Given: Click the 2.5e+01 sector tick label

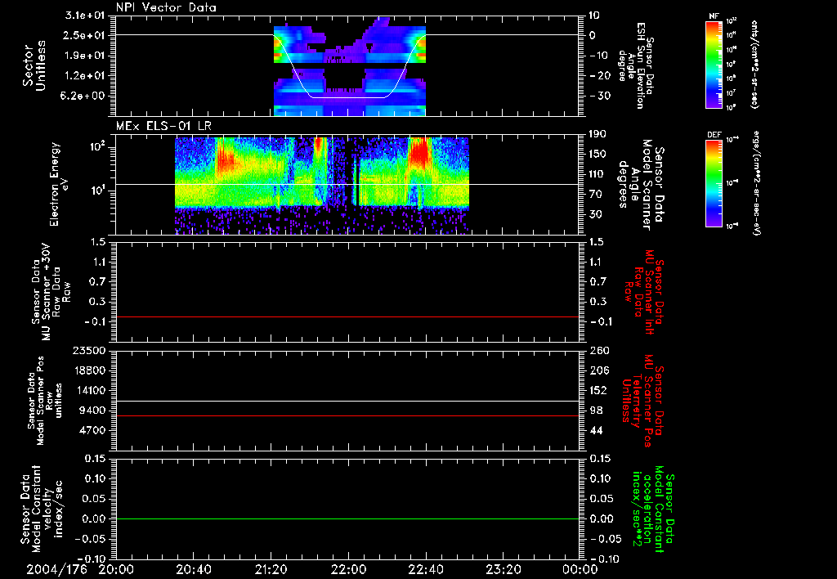Looking at the screenshot, I should 87,35.
